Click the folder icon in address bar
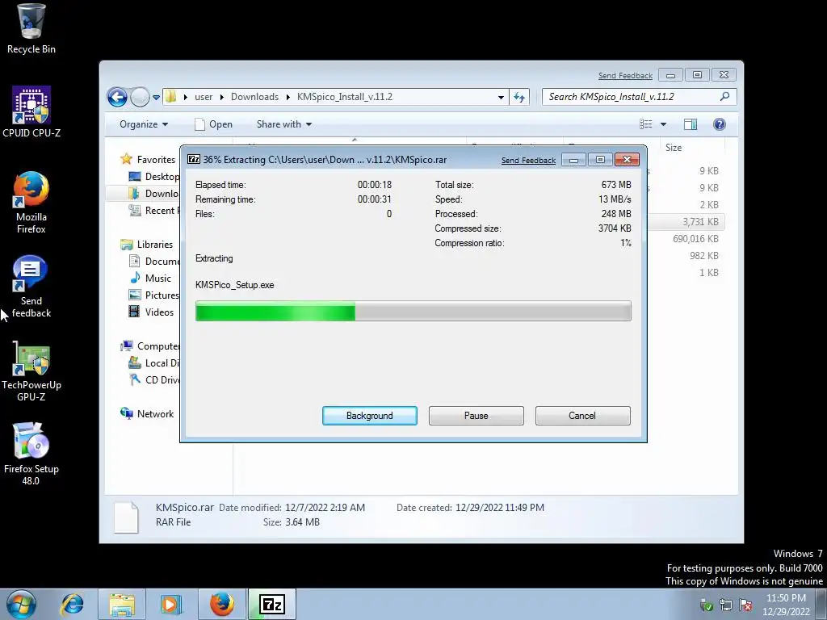Screen dimensions: 827x620 [171, 97]
